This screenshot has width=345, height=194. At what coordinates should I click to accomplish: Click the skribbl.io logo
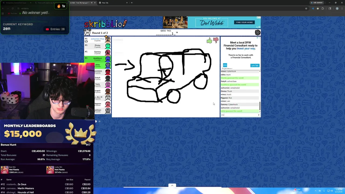click(x=105, y=23)
